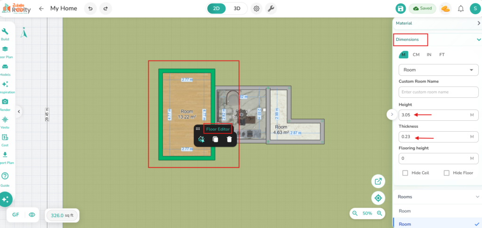
Task: Click the Floor Editor button
Action: [217, 129]
